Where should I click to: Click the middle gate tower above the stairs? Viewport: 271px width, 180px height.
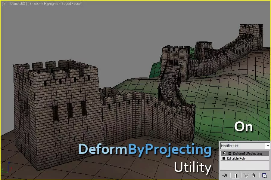point(175,56)
